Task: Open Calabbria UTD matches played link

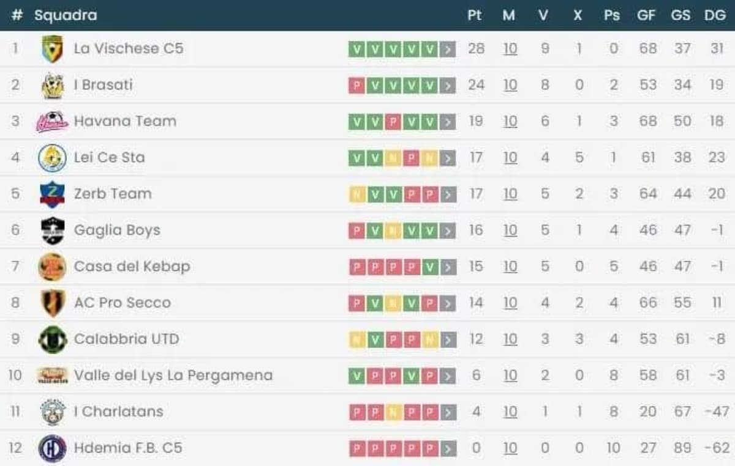Action: point(510,339)
